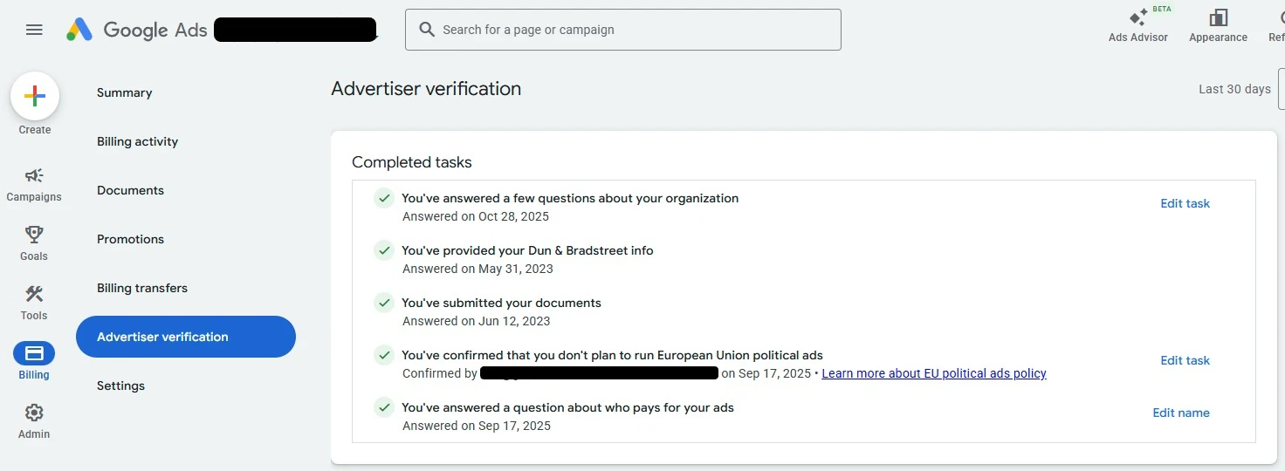
Task: Select Billing transfers in sidebar
Action: click(142, 288)
